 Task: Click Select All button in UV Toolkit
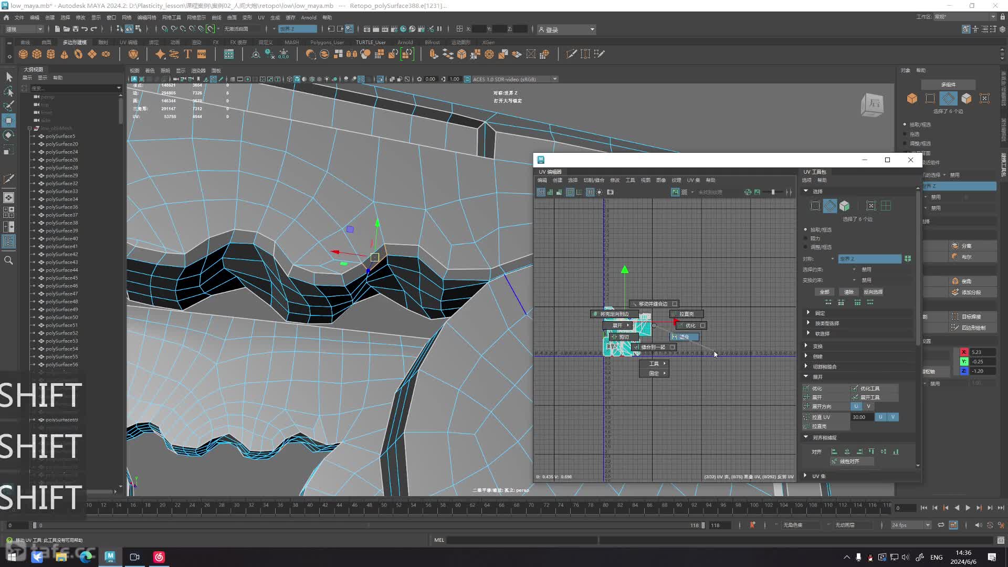tap(825, 292)
